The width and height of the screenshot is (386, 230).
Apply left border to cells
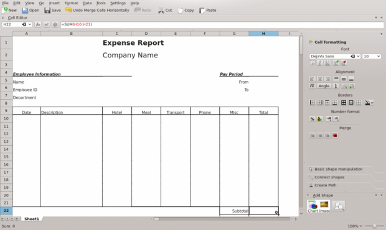(312, 103)
